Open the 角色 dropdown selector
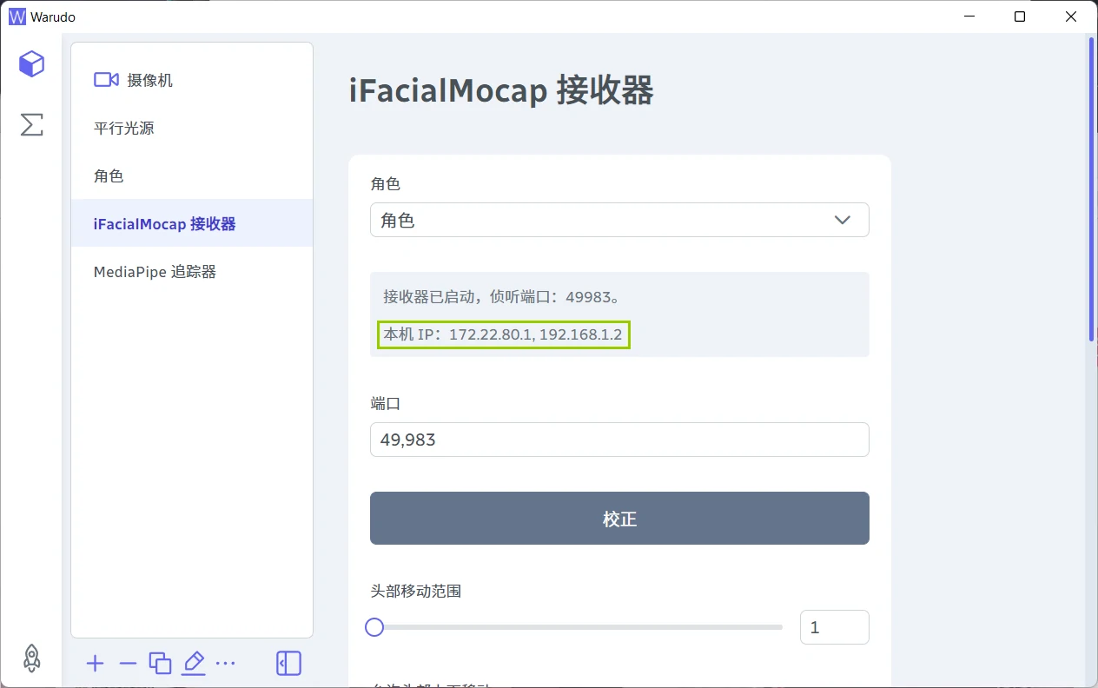 point(619,220)
